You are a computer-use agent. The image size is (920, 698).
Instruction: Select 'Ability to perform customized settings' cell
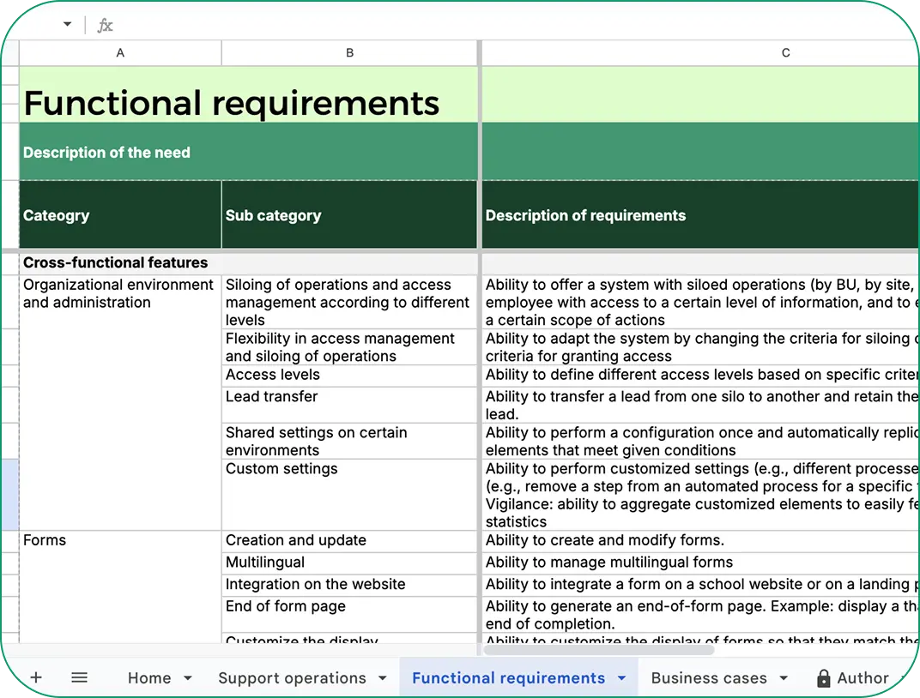[700, 496]
